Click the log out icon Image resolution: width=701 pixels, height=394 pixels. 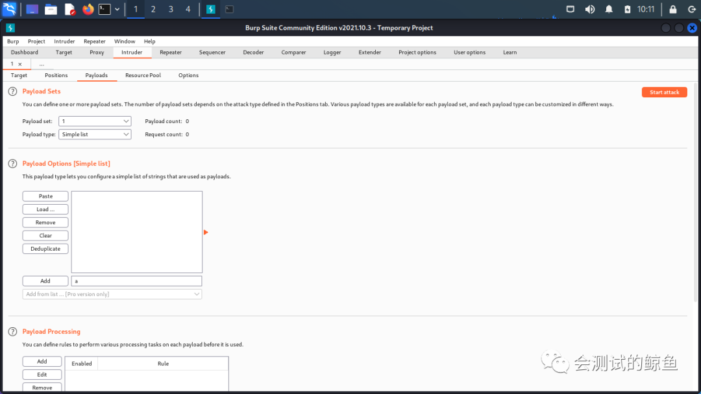coord(692,9)
